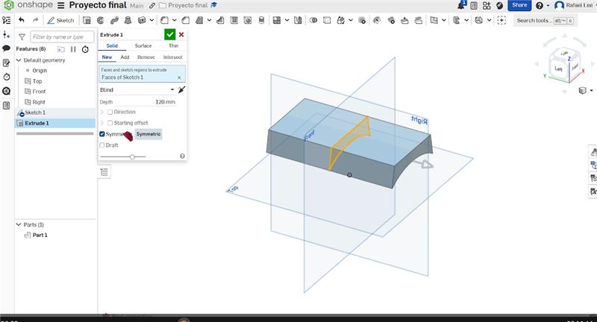Image resolution: width=597 pixels, height=322 pixels.
Task: Select the Loft tool icon
Action: 128,20
